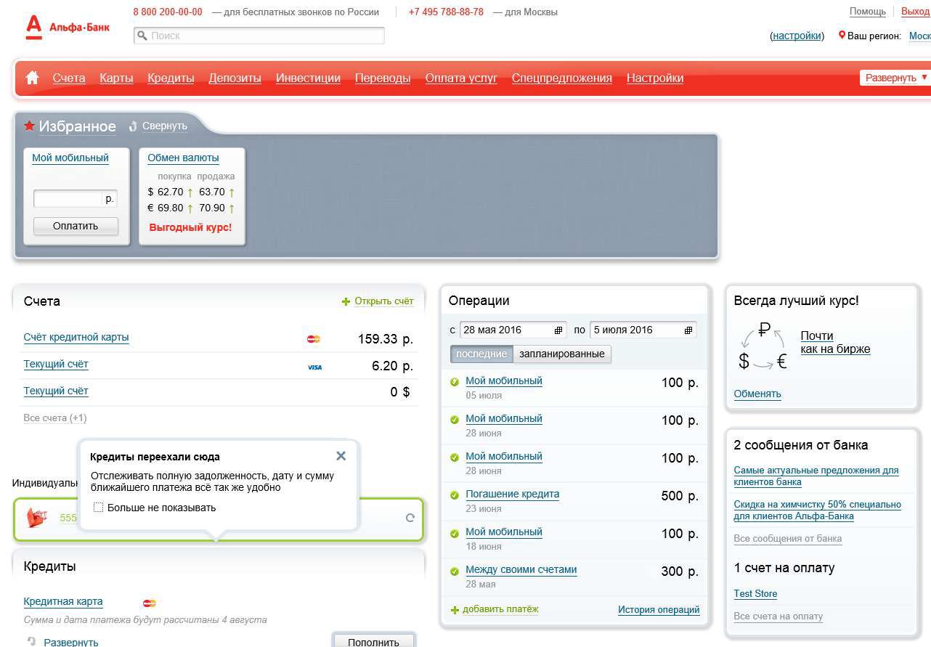Open the настройки link in parentheses
This screenshot has width=931, height=647.
click(x=797, y=36)
